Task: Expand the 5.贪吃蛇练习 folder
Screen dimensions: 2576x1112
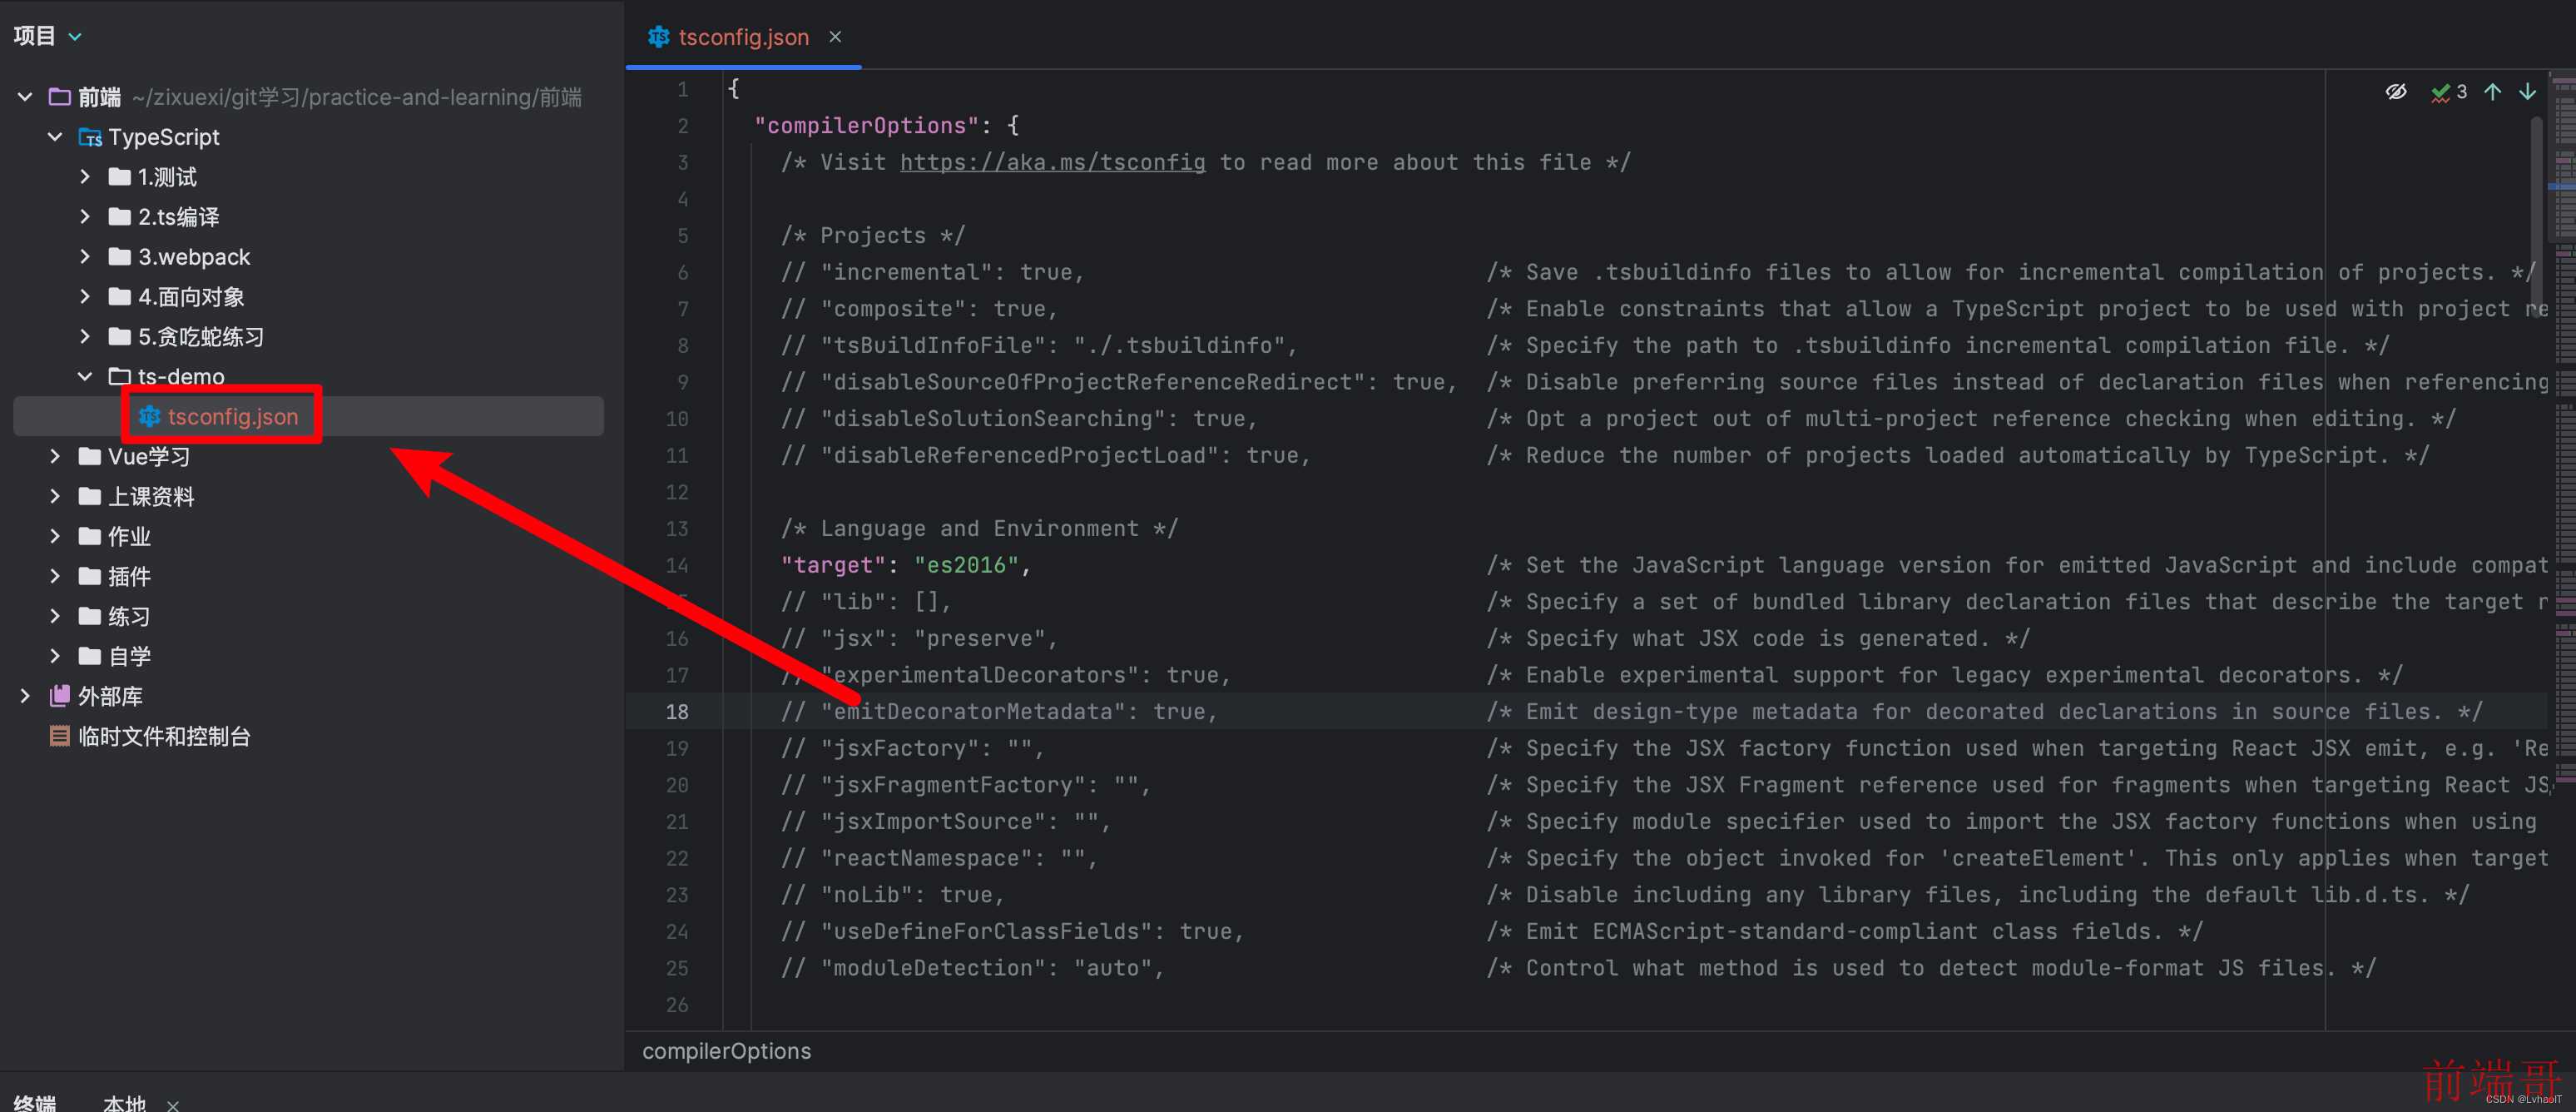Action: (85, 337)
